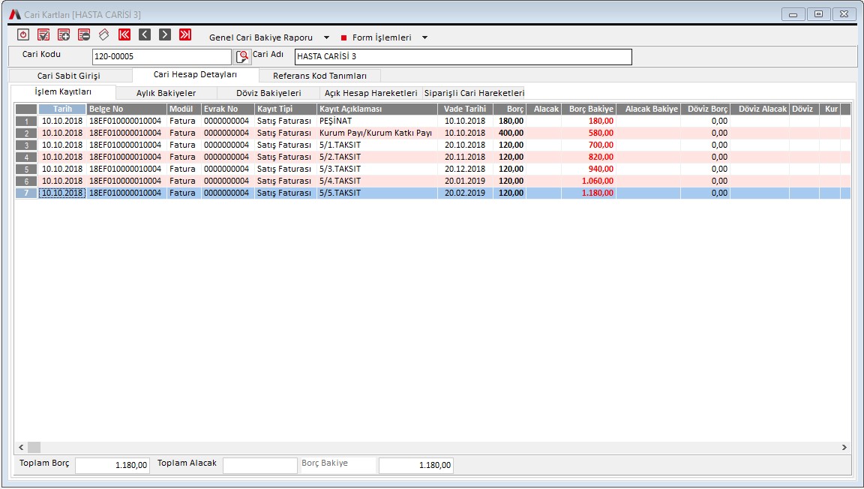Open Siparişli Cari Hareketleri sub-tab
This screenshot has width=864, height=489.
click(474, 93)
